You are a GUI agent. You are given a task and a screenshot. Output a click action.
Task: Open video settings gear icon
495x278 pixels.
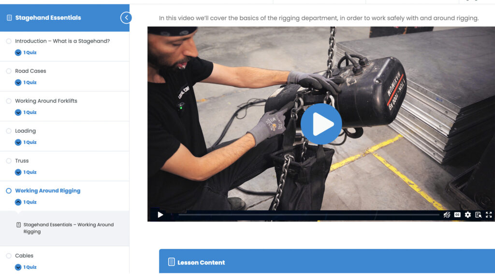pos(468,215)
